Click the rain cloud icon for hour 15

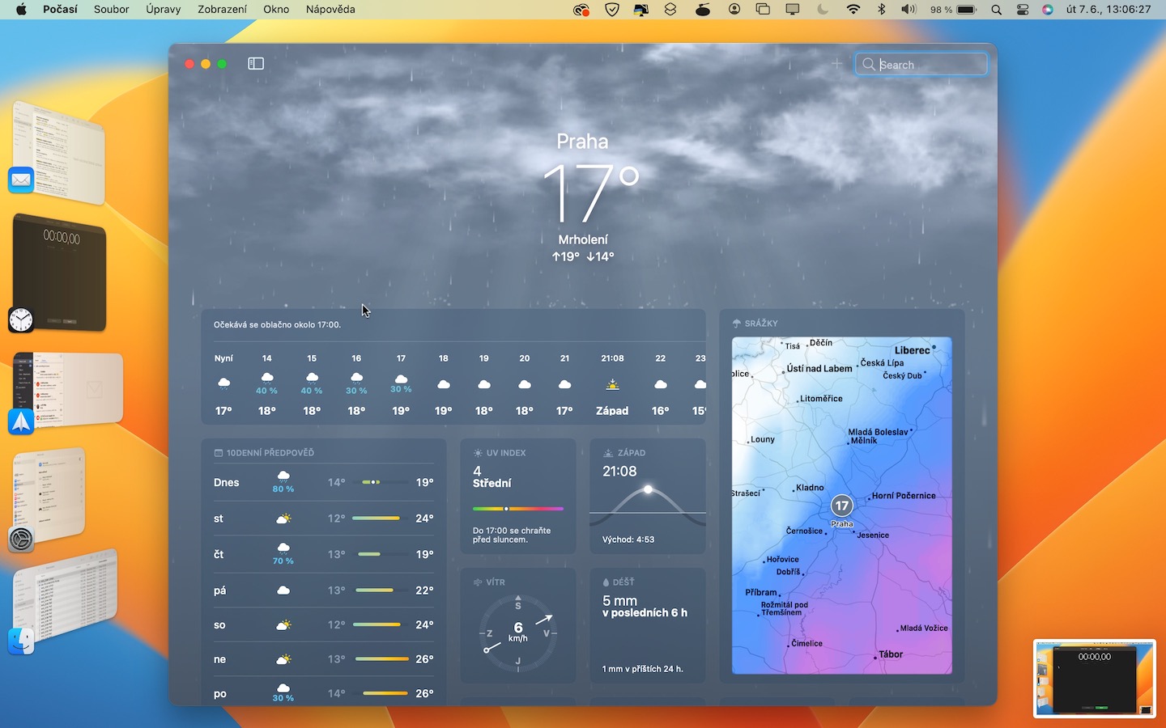312,378
